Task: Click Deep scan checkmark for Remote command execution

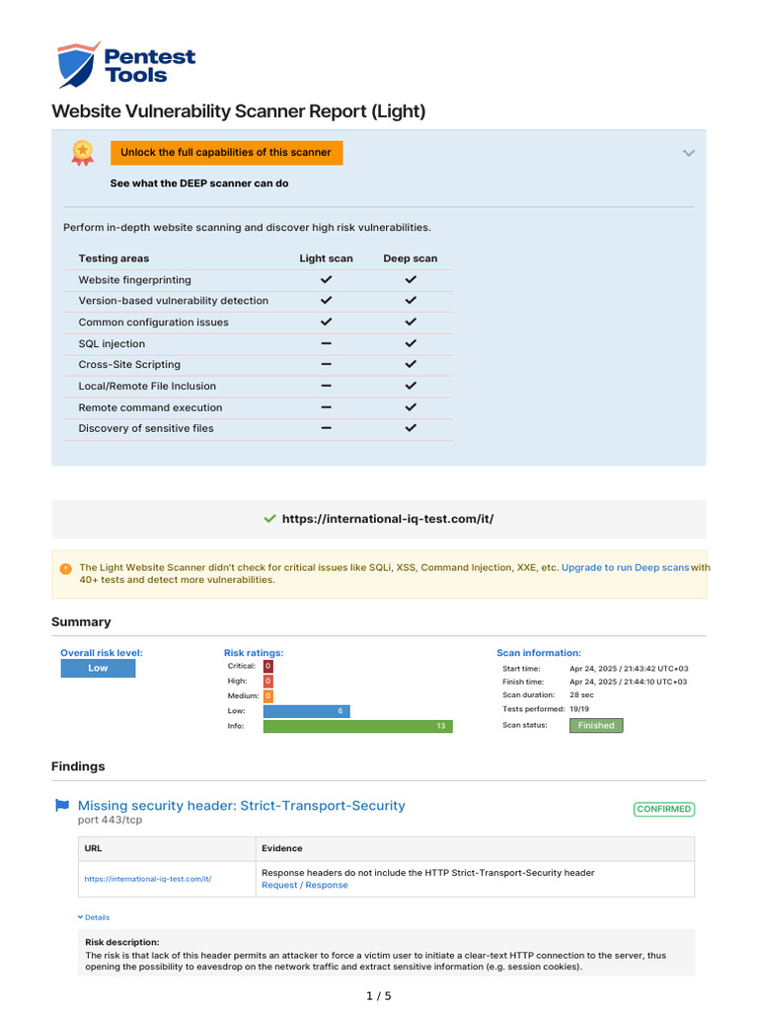Action: (411, 407)
